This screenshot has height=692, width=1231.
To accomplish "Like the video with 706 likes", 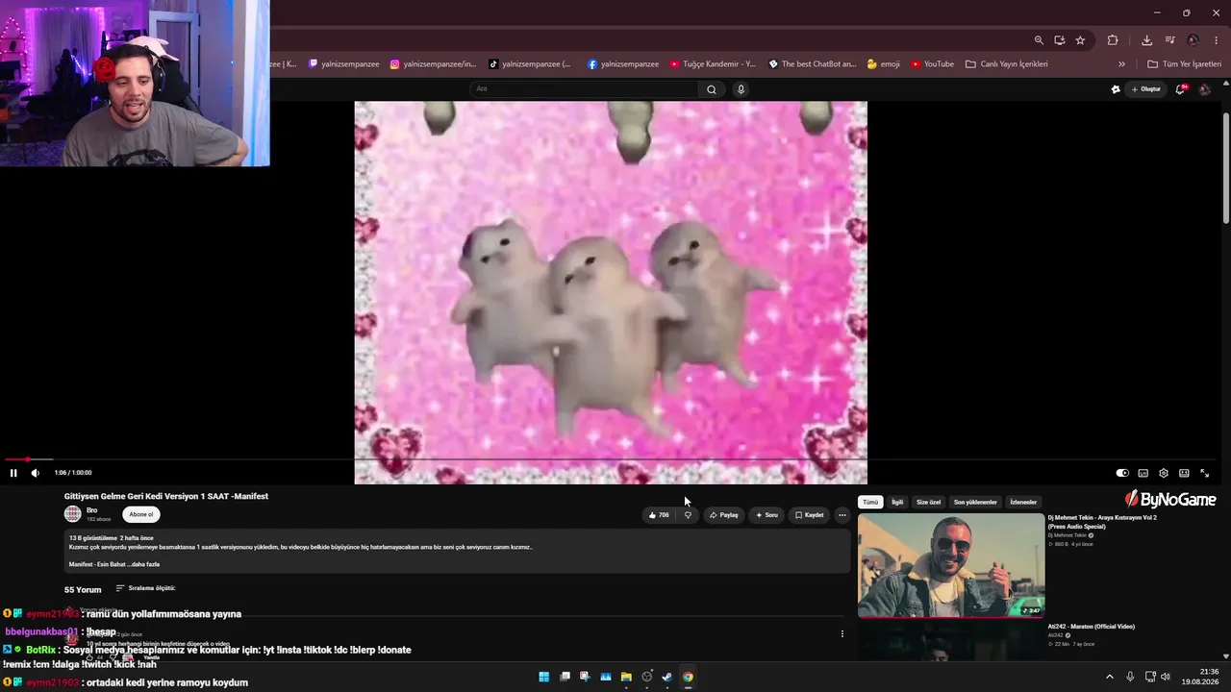I will (659, 515).
